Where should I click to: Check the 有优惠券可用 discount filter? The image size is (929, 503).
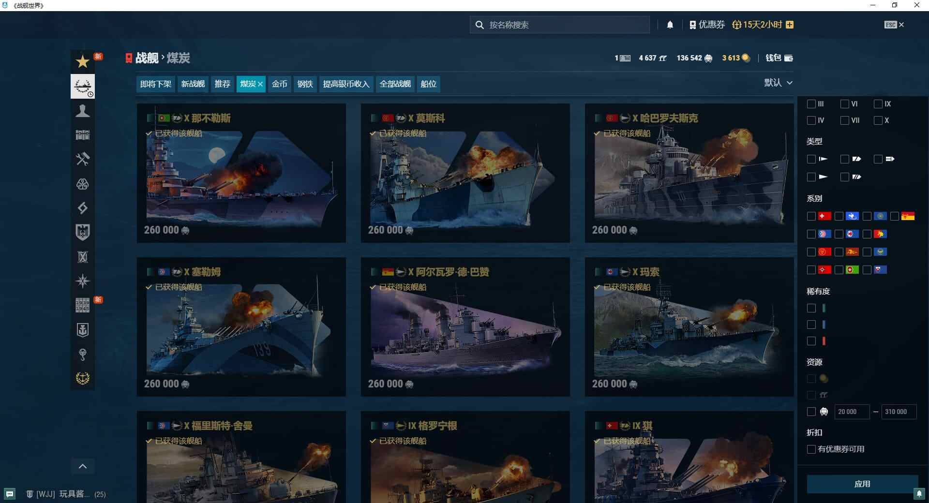(x=811, y=449)
